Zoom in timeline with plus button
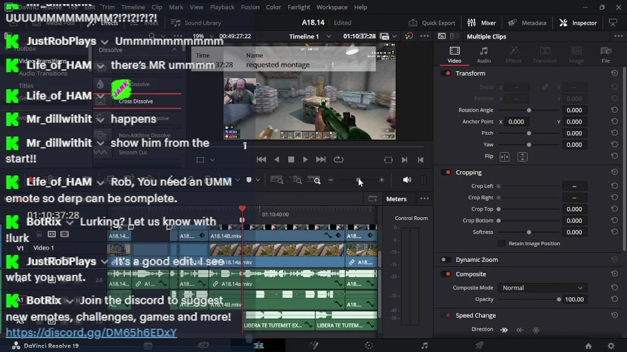Screen dimensions: 627x352 (x=382, y=180)
